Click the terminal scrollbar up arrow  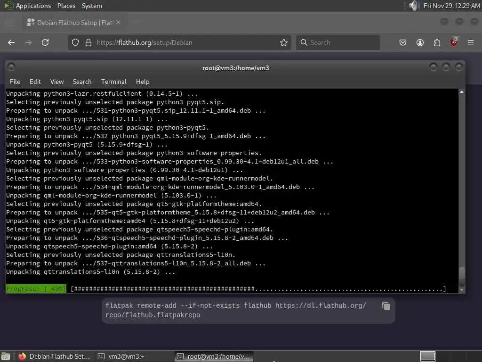(462, 92)
